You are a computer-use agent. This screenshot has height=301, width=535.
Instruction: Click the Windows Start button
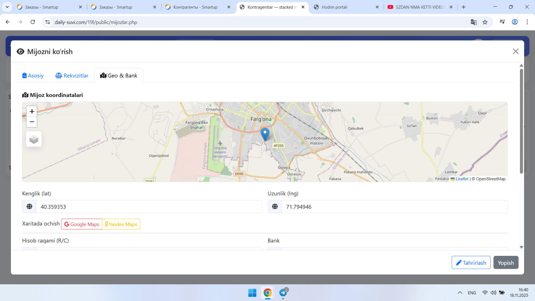click(252, 293)
